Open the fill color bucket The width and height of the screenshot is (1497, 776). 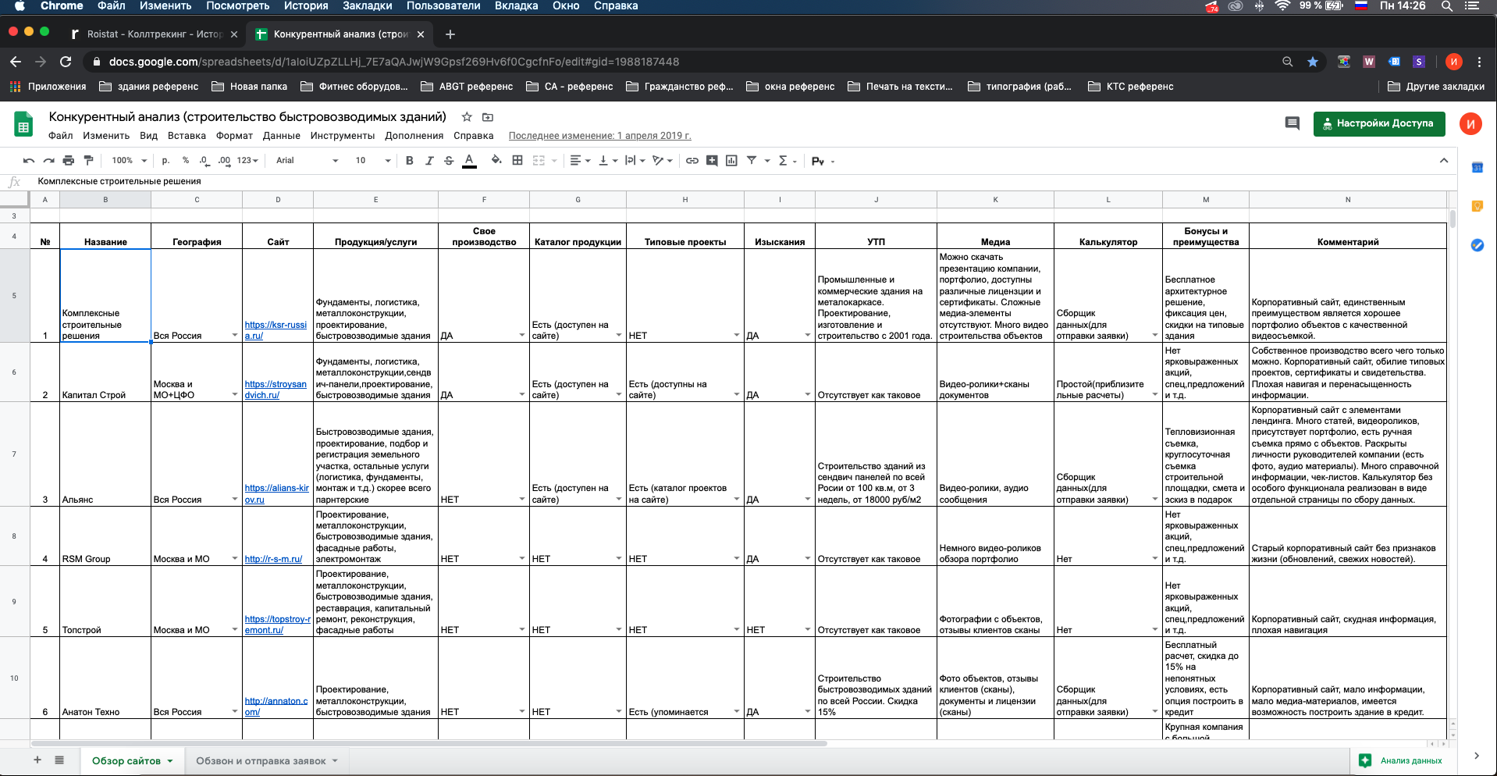point(496,161)
